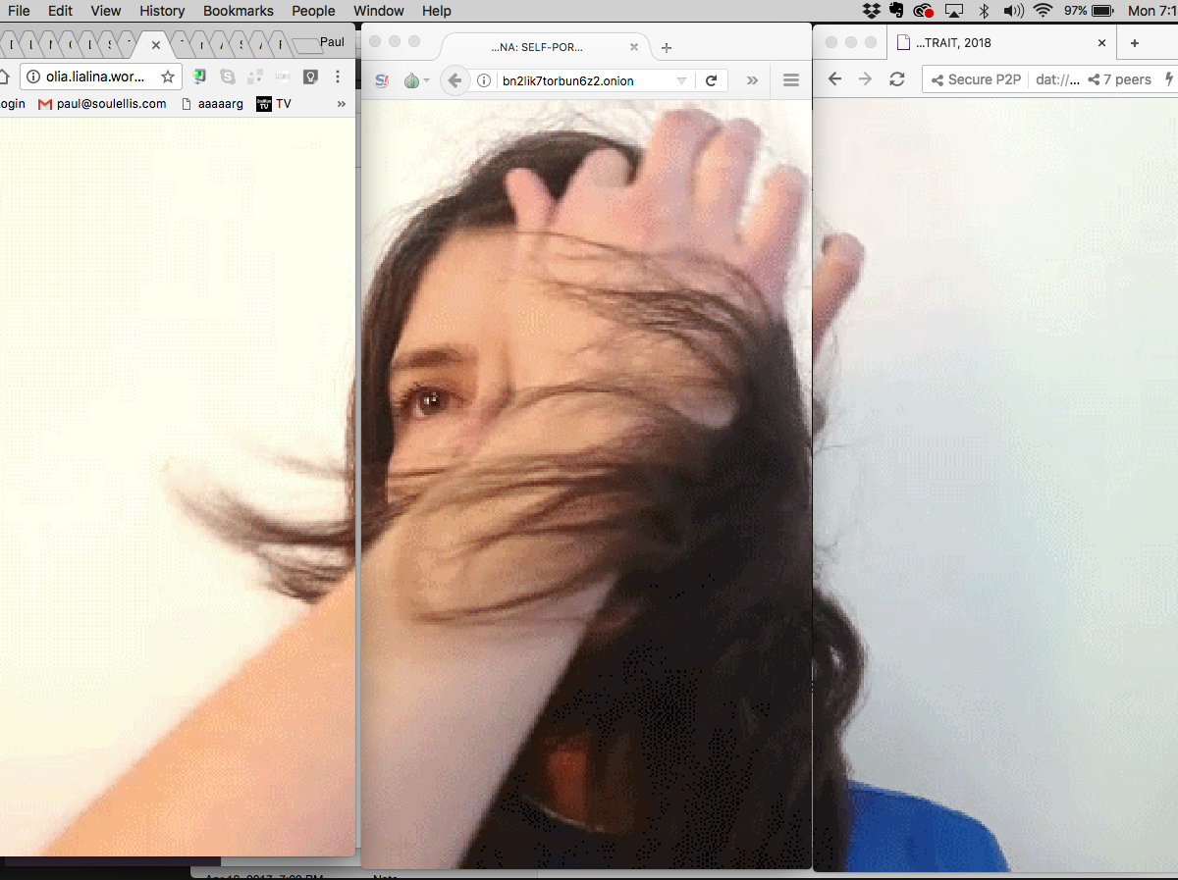Click the S! icon in the Tor Browser toolbar
1178x880 pixels.
pyautogui.click(x=382, y=80)
